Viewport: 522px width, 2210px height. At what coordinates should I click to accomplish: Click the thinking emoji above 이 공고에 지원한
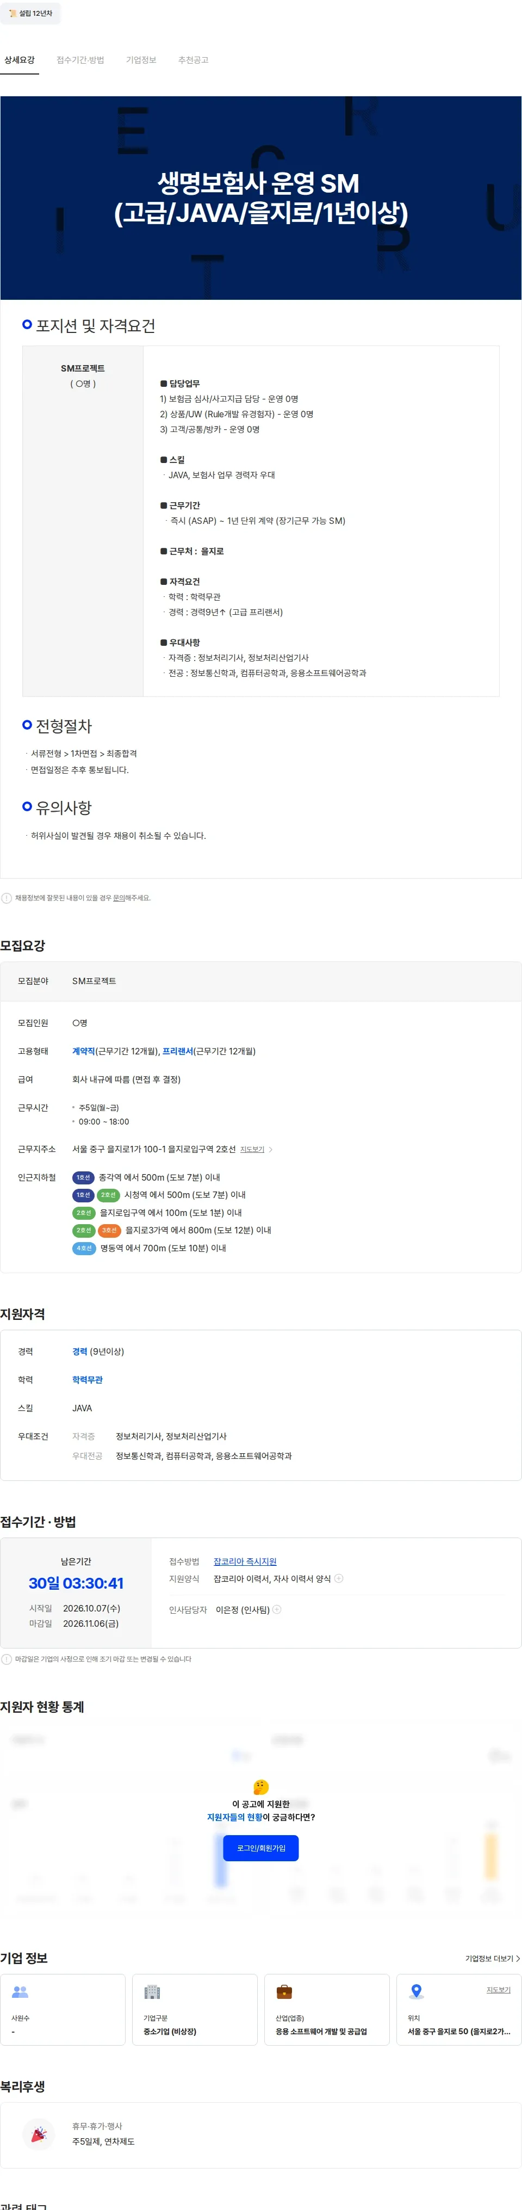260,1787
